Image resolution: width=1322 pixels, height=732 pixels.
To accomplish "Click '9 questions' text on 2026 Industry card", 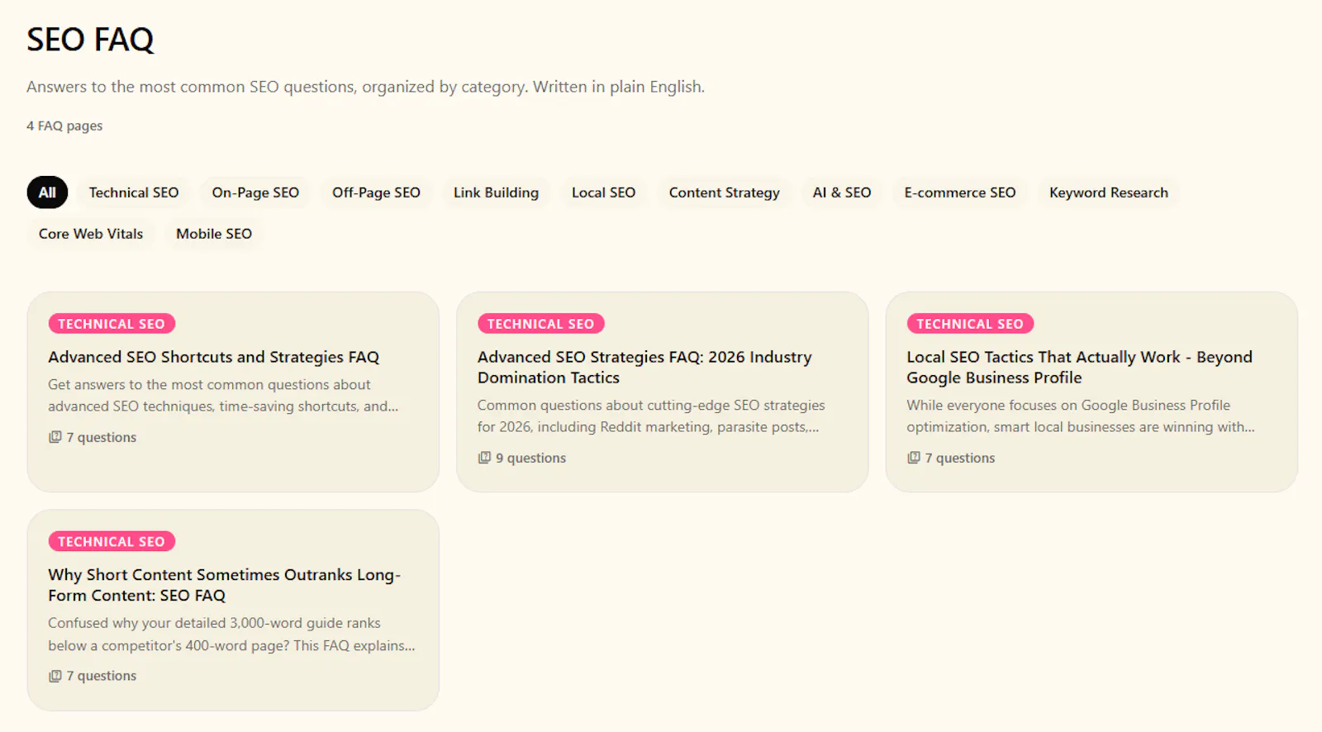I will 530,458.
